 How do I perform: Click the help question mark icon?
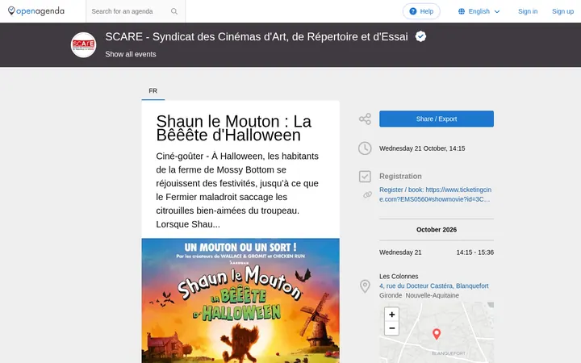coord(413,11)
